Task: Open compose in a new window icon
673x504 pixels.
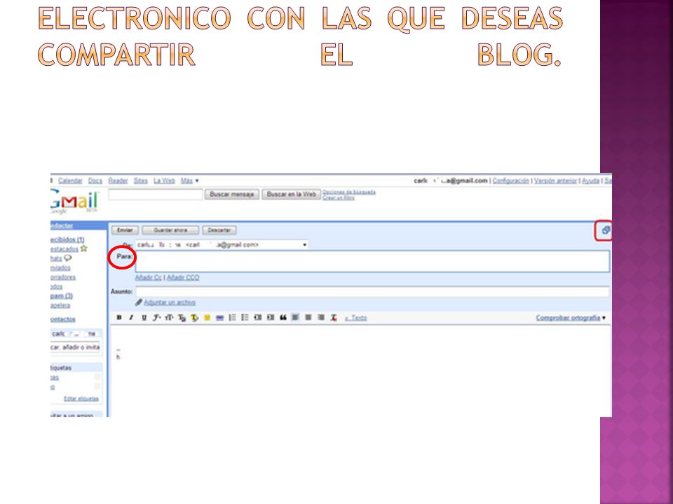Action: tap(606, 230)
